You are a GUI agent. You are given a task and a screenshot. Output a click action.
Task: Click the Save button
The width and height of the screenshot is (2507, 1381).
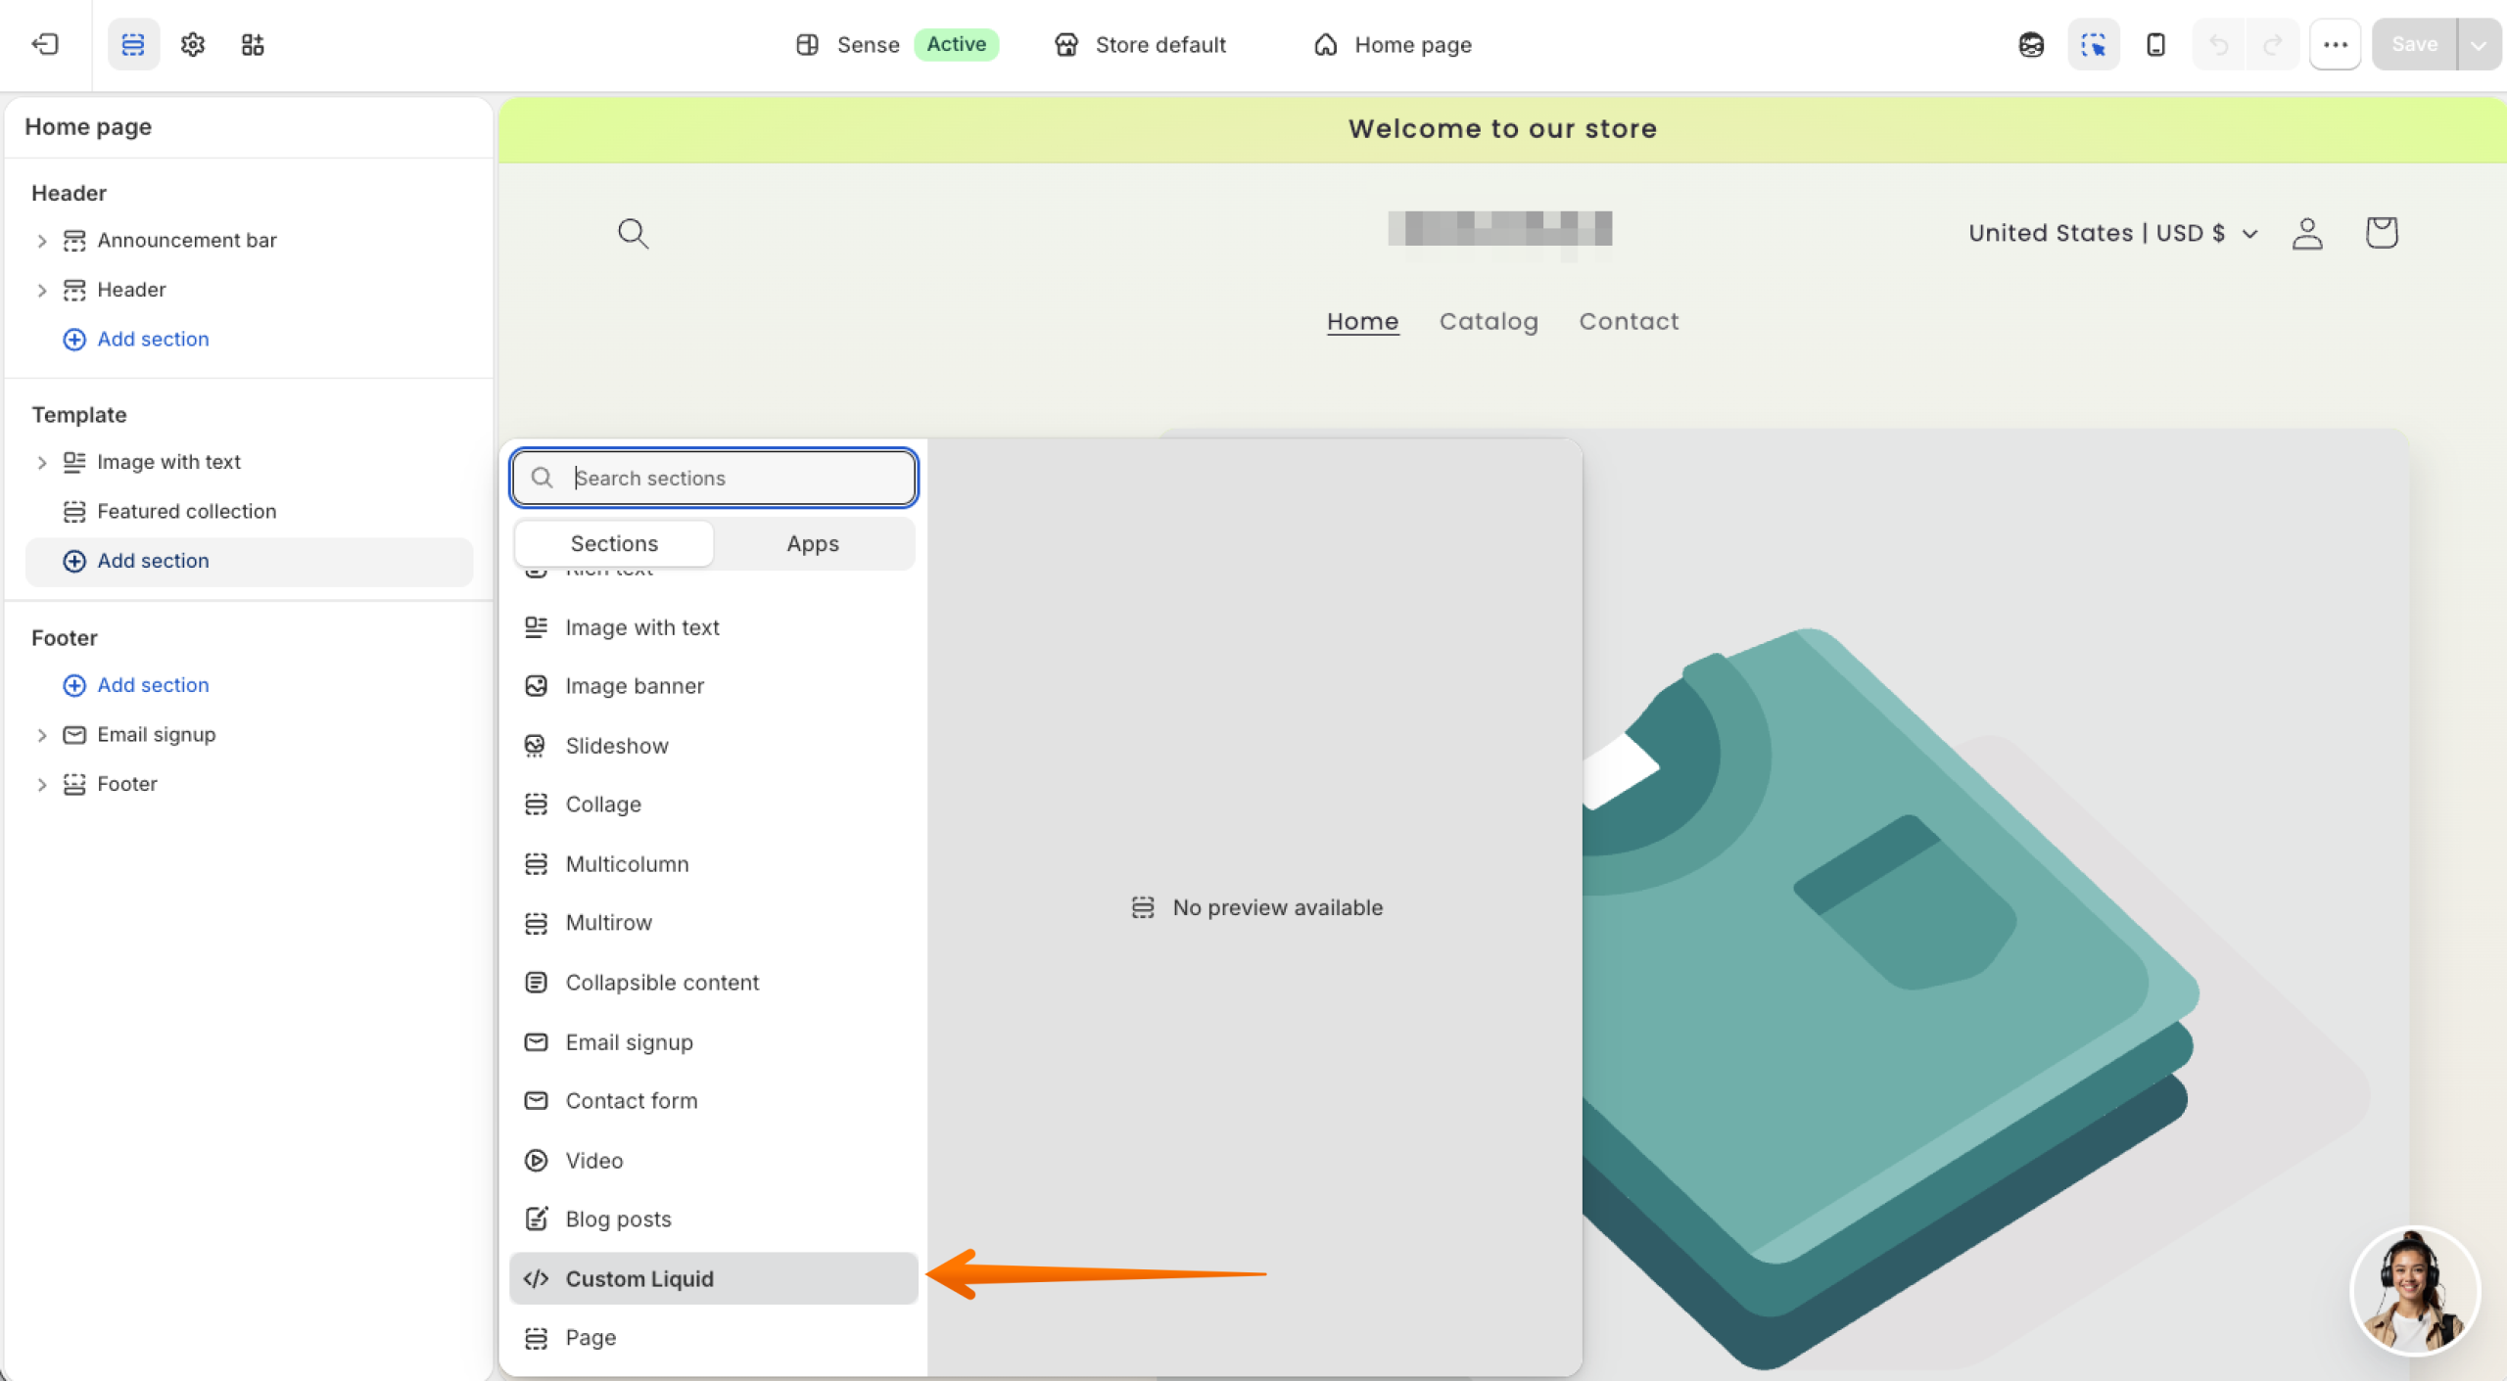[2414, 44]
